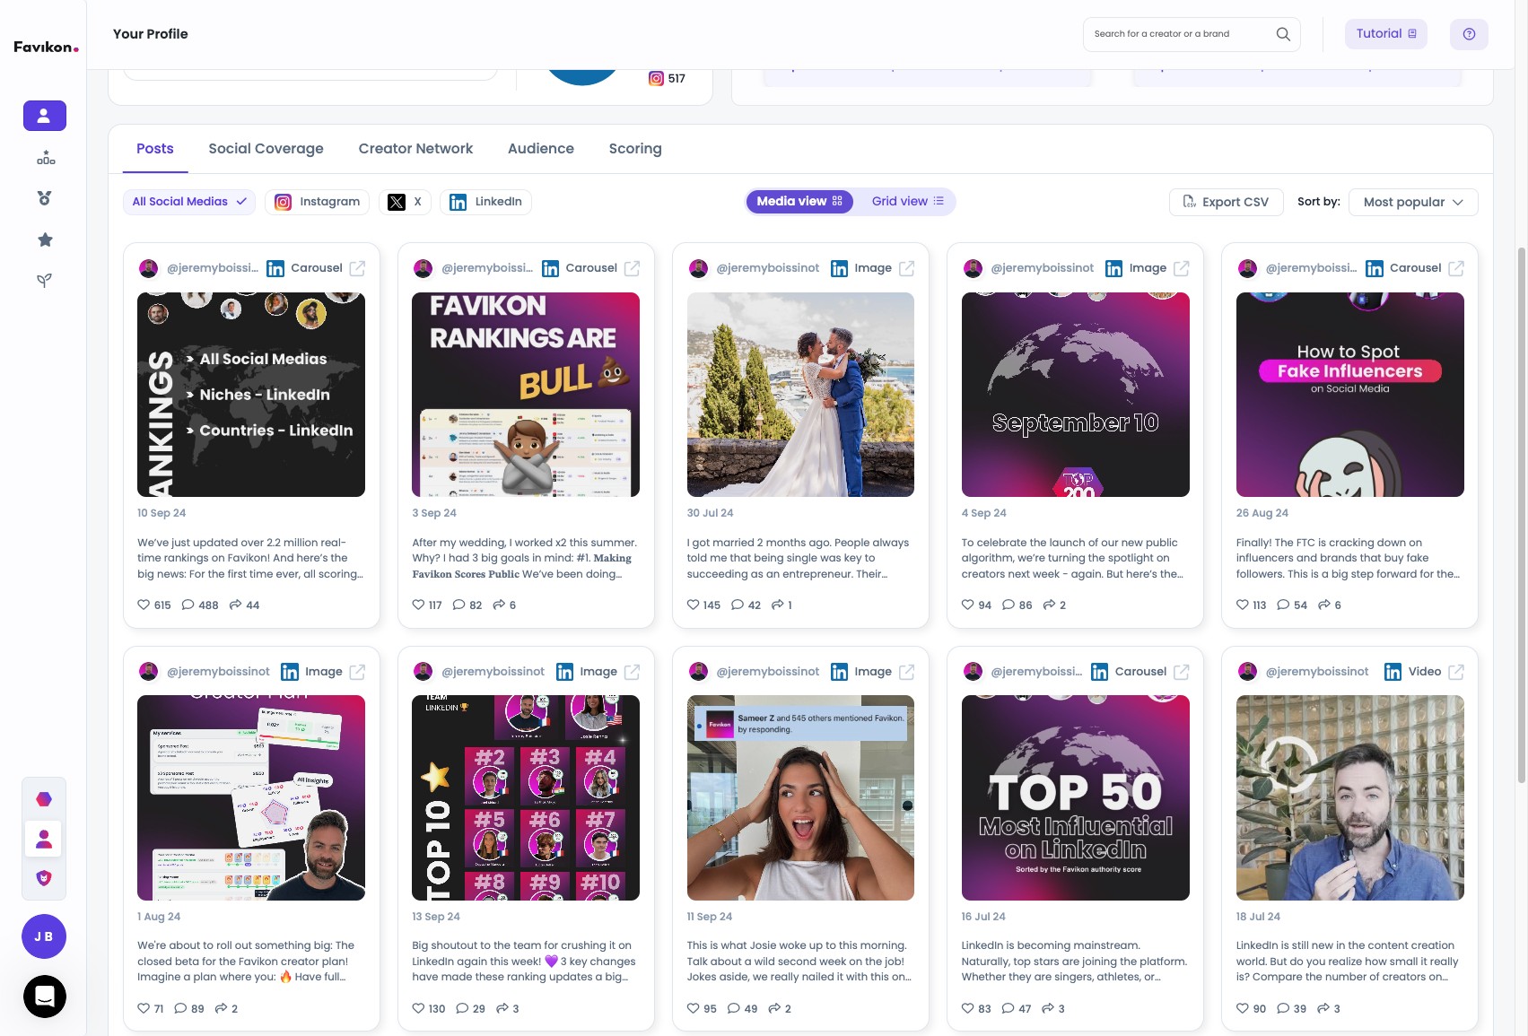Click the page vertical scrollbar

coord(1521,516)
